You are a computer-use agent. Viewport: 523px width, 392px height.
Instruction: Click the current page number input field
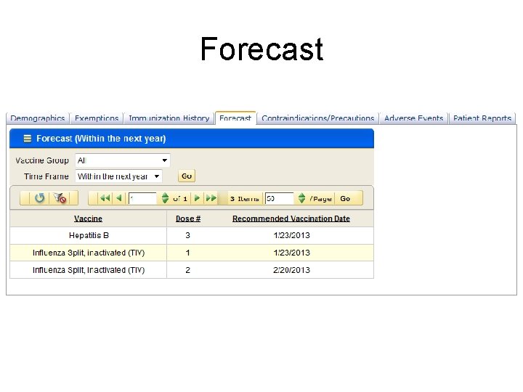click(142, 198)
